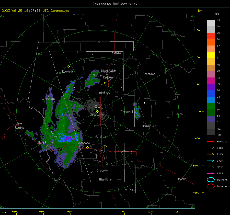Click the cyan current ellipse icon
The height and width of the screenshot is (215, 230).
(211, 180)
